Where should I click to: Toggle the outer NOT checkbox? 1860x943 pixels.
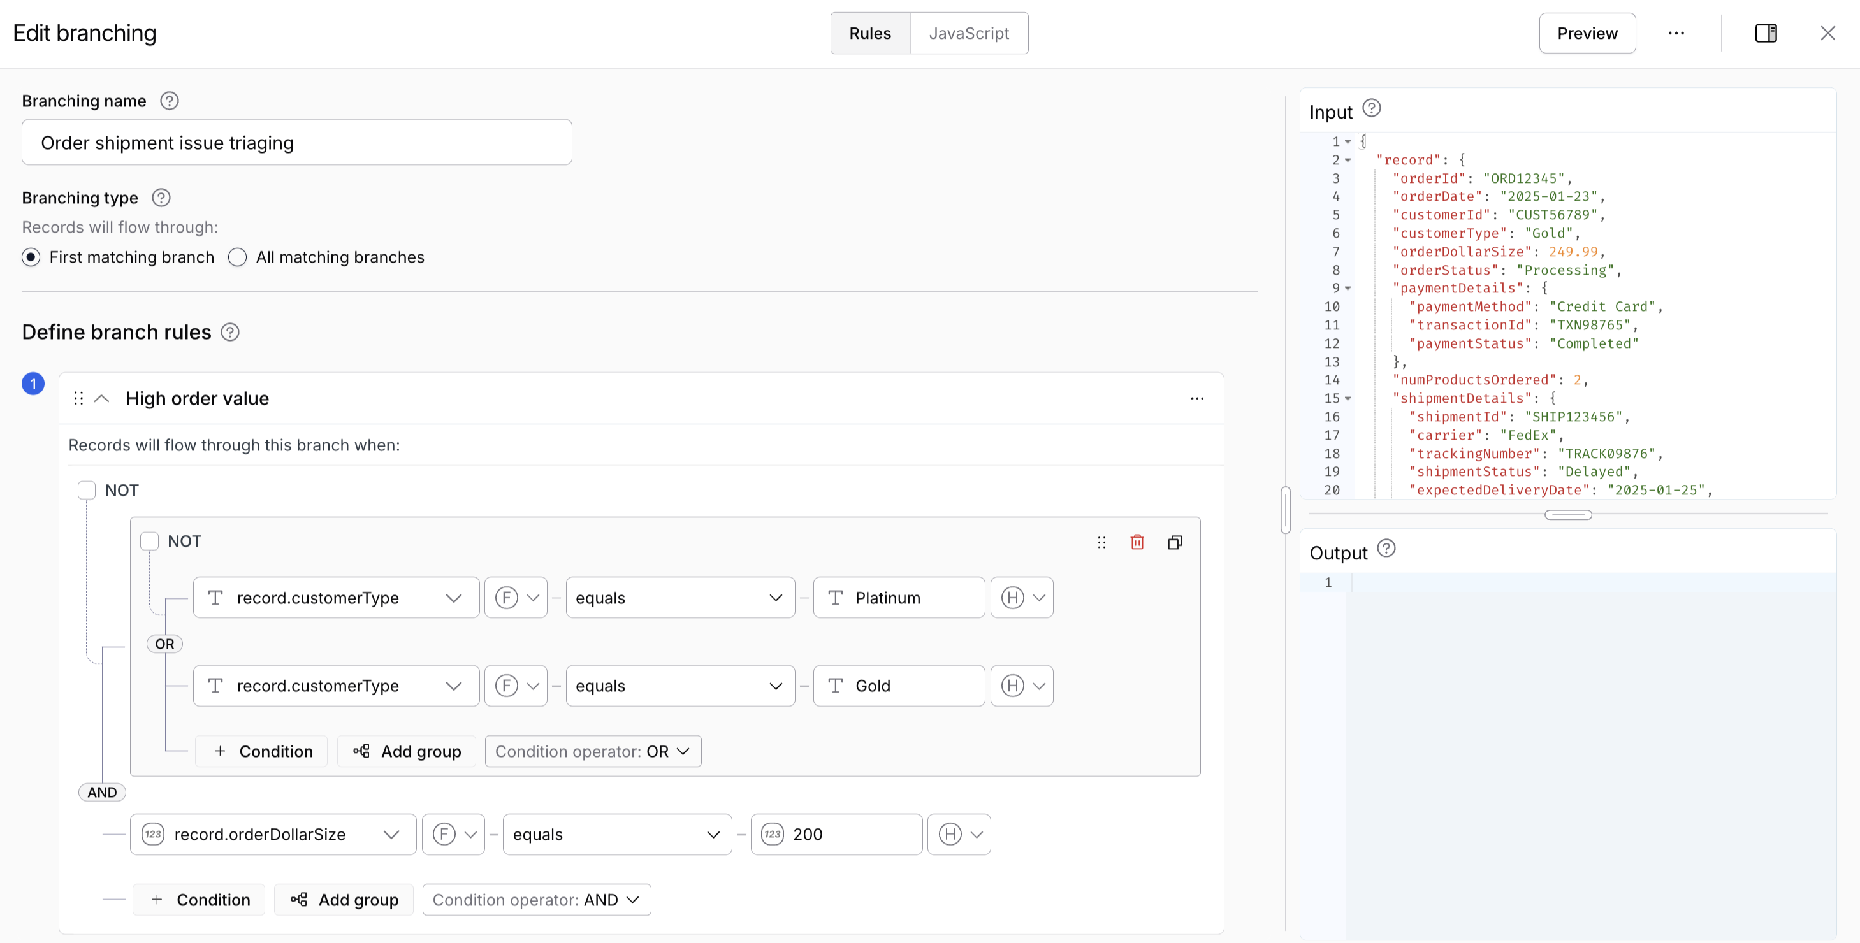point(87,491)
